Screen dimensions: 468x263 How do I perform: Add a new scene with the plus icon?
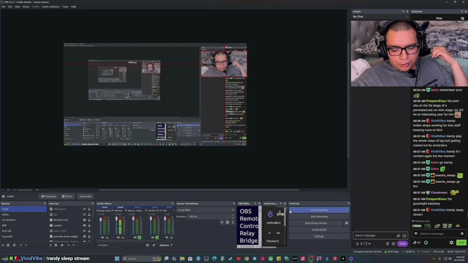pos(3,245)
